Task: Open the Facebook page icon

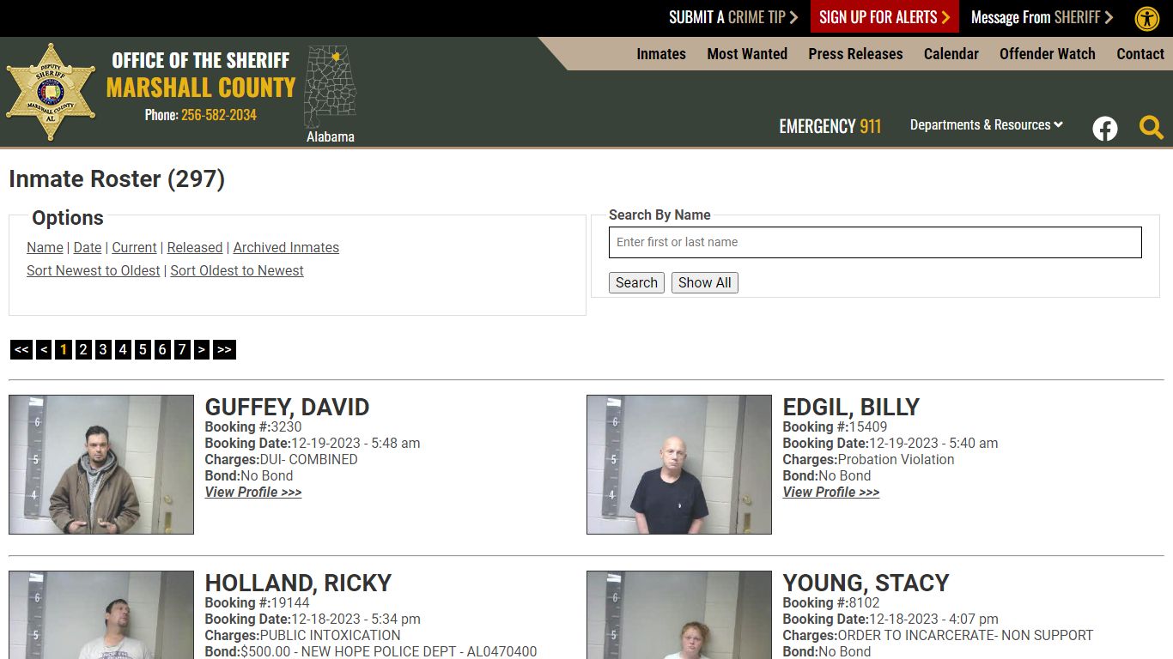Action: point(1105,129)
